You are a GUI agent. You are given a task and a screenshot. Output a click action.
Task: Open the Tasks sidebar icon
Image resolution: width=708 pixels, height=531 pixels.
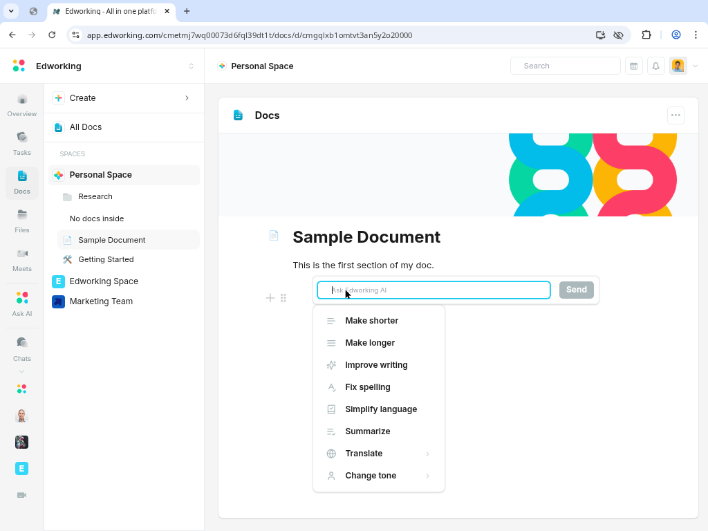click(21, 143)
